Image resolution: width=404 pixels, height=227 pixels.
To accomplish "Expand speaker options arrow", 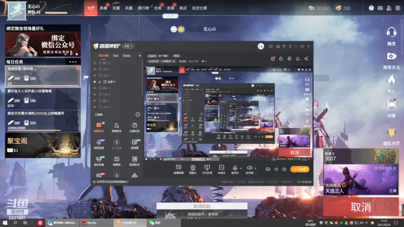I will pos(256,168).
